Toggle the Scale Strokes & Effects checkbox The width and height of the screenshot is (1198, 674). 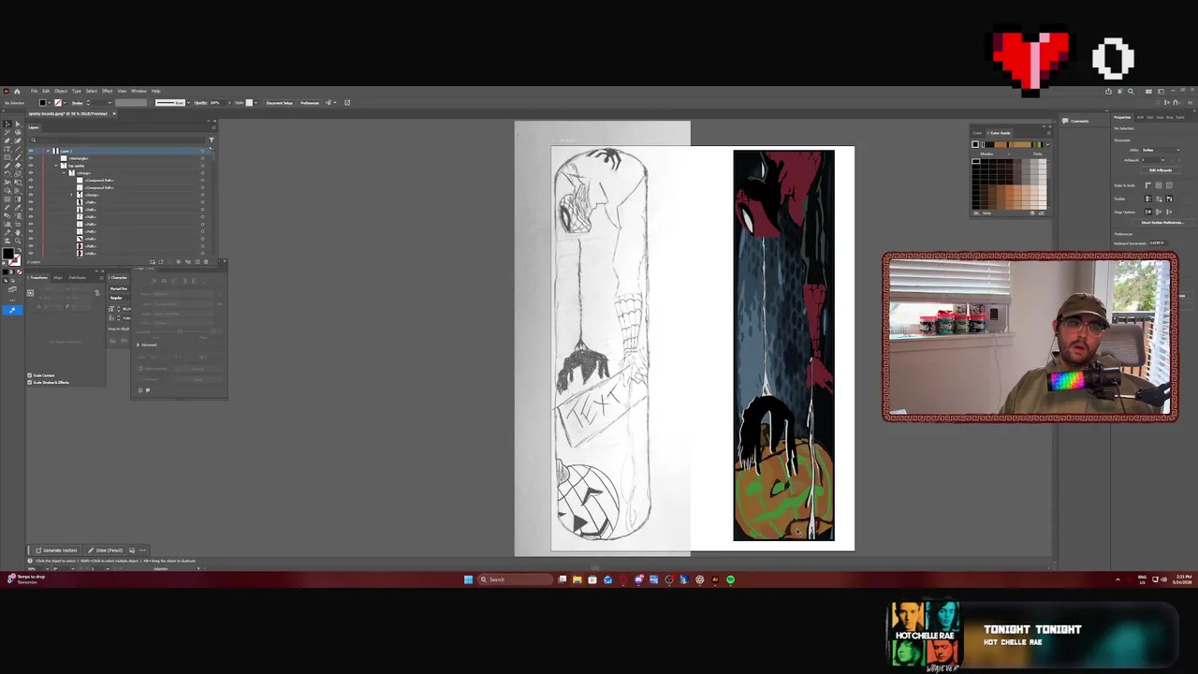[29, 382]
